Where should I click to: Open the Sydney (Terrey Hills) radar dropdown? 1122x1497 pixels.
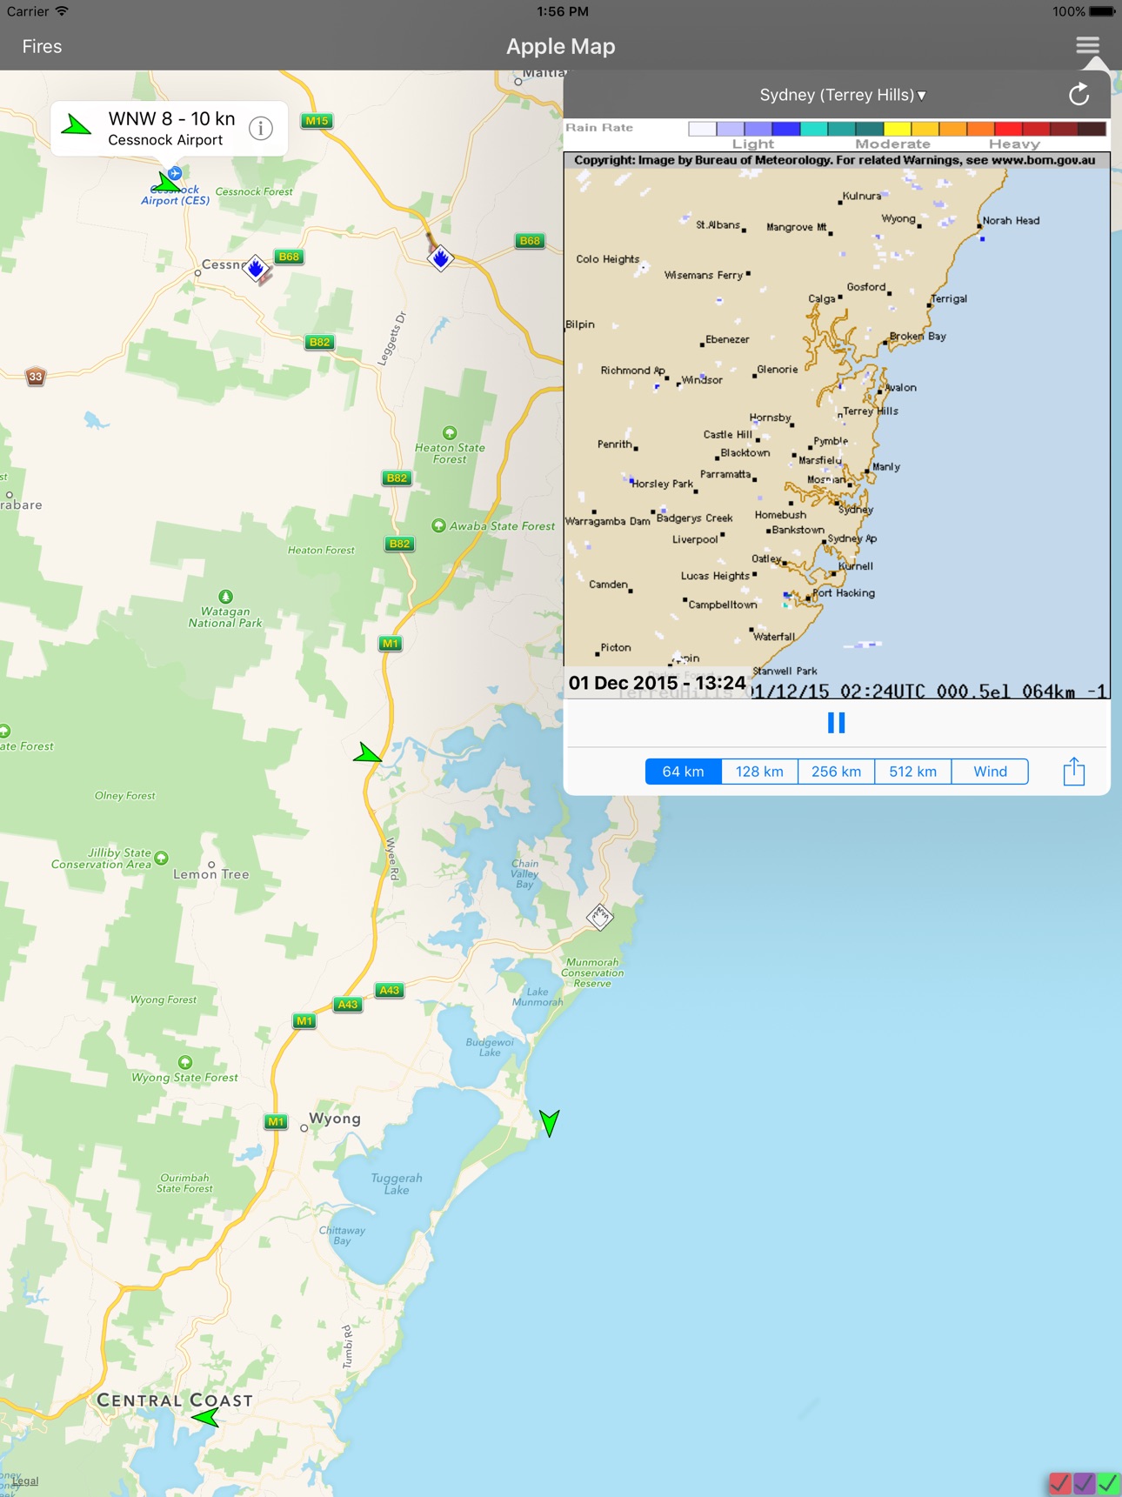pyautogui.click(x=842, y=95)
